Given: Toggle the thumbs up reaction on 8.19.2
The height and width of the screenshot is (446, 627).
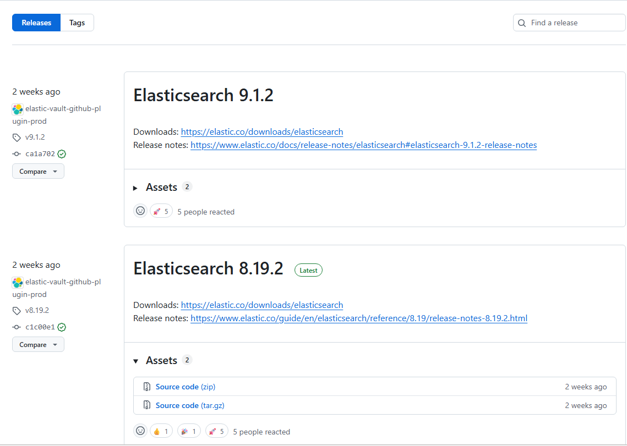Looking at the screenshot, I should (161, 431).
